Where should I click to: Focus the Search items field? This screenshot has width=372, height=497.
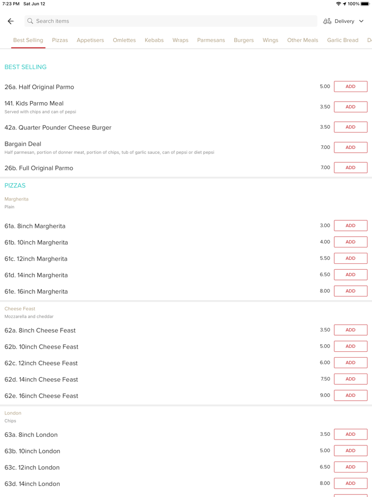[170, 21]
